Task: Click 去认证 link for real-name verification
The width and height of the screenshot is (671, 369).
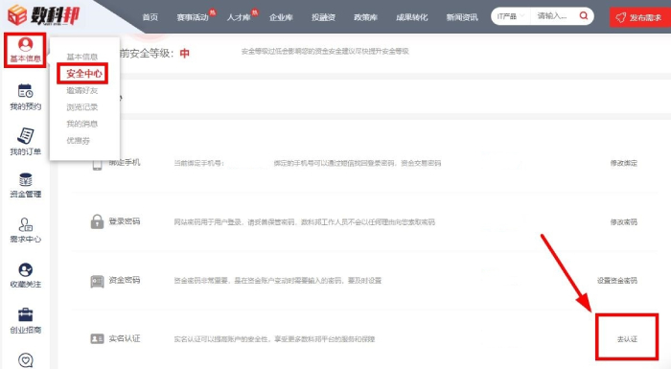Action: [627, 339]
